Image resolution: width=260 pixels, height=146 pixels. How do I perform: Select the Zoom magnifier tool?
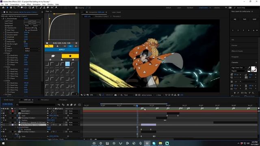(x=15, y=8)
